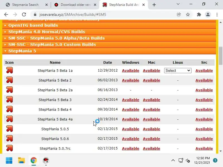Click the Chrome taskbar icon
223x167 pixels.
[x=34, y=161]
